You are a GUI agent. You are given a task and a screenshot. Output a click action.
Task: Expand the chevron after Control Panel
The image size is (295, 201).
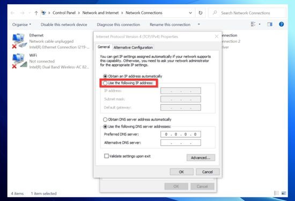(x=79, y=13)
